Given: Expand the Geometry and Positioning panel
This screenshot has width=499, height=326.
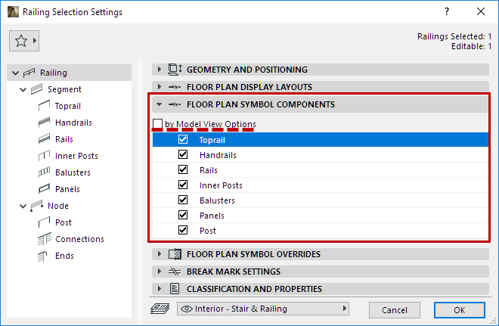Looking at the screenshot, I should [x=160, y=70].
